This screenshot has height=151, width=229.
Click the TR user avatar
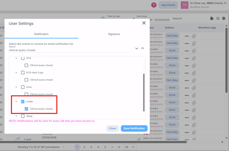pos(184,5)
